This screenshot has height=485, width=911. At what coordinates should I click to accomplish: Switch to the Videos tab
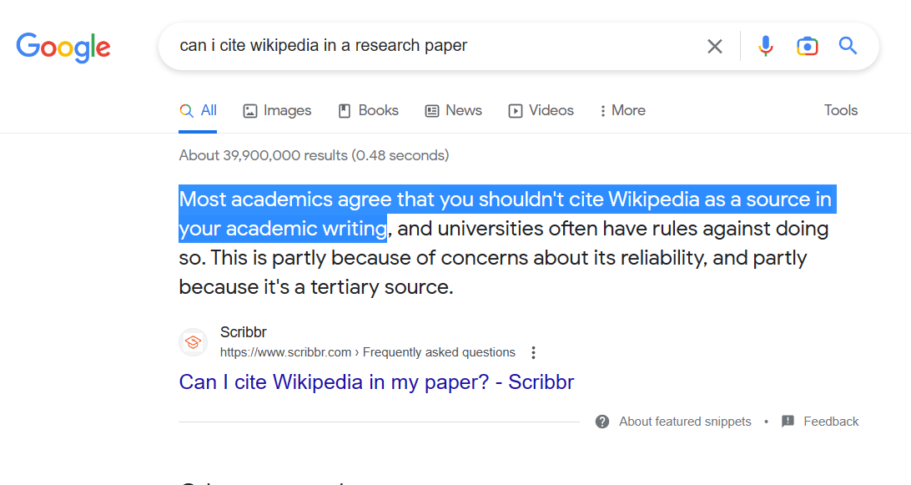(541, 110)
